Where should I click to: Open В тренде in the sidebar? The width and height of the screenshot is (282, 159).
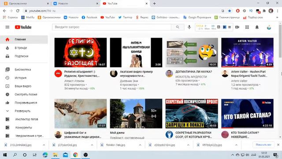click(24, 48)
